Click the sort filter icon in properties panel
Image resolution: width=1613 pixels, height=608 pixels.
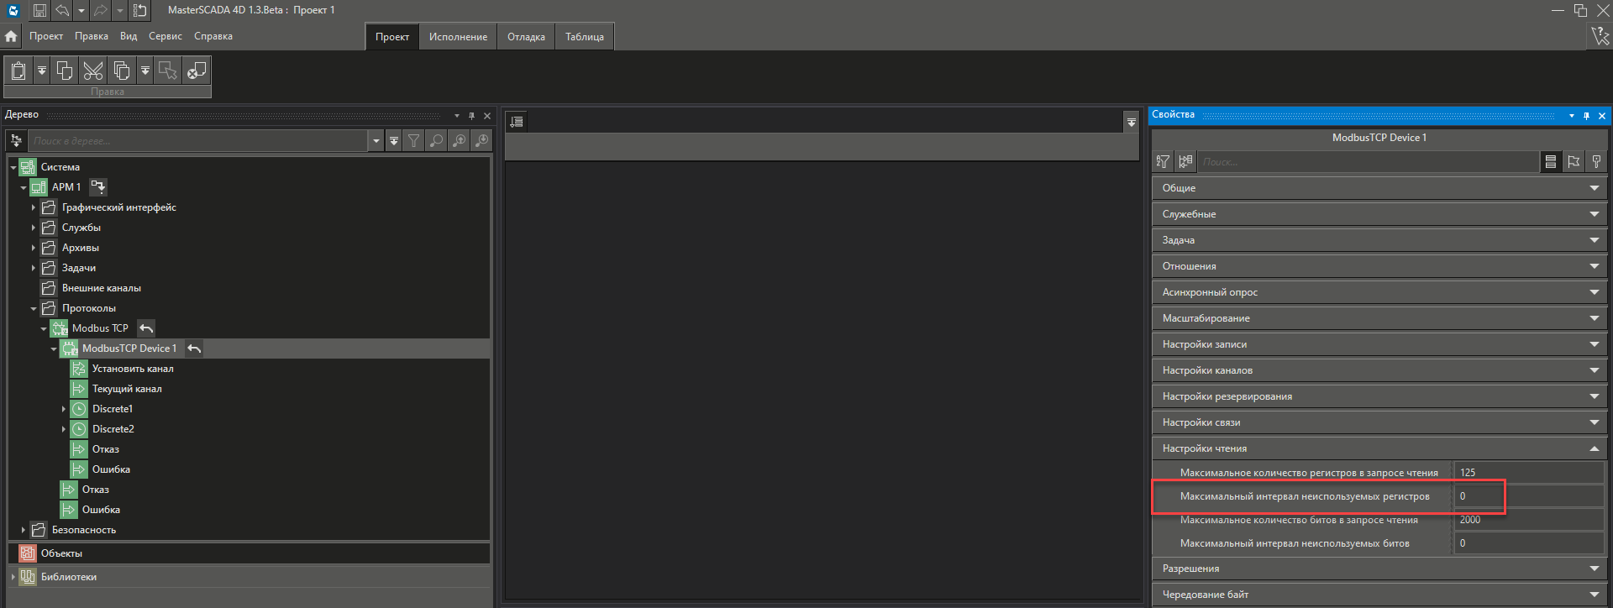1164,161
